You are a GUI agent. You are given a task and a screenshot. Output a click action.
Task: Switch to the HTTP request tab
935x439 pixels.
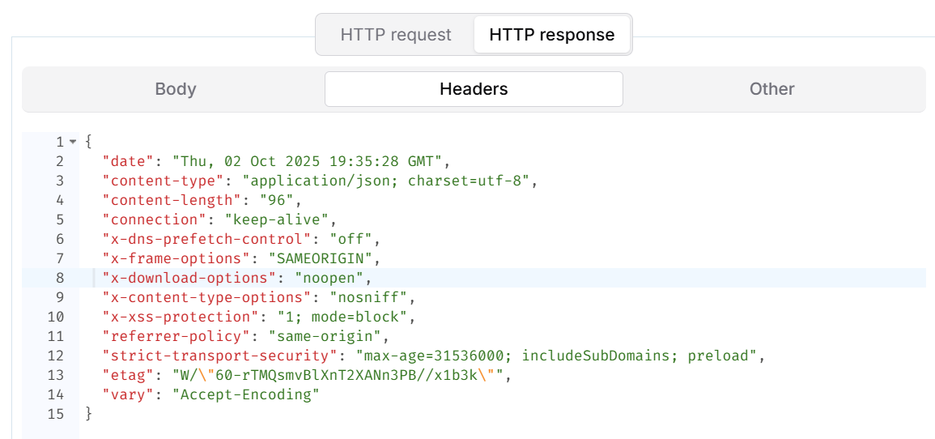tap(396, 35)
